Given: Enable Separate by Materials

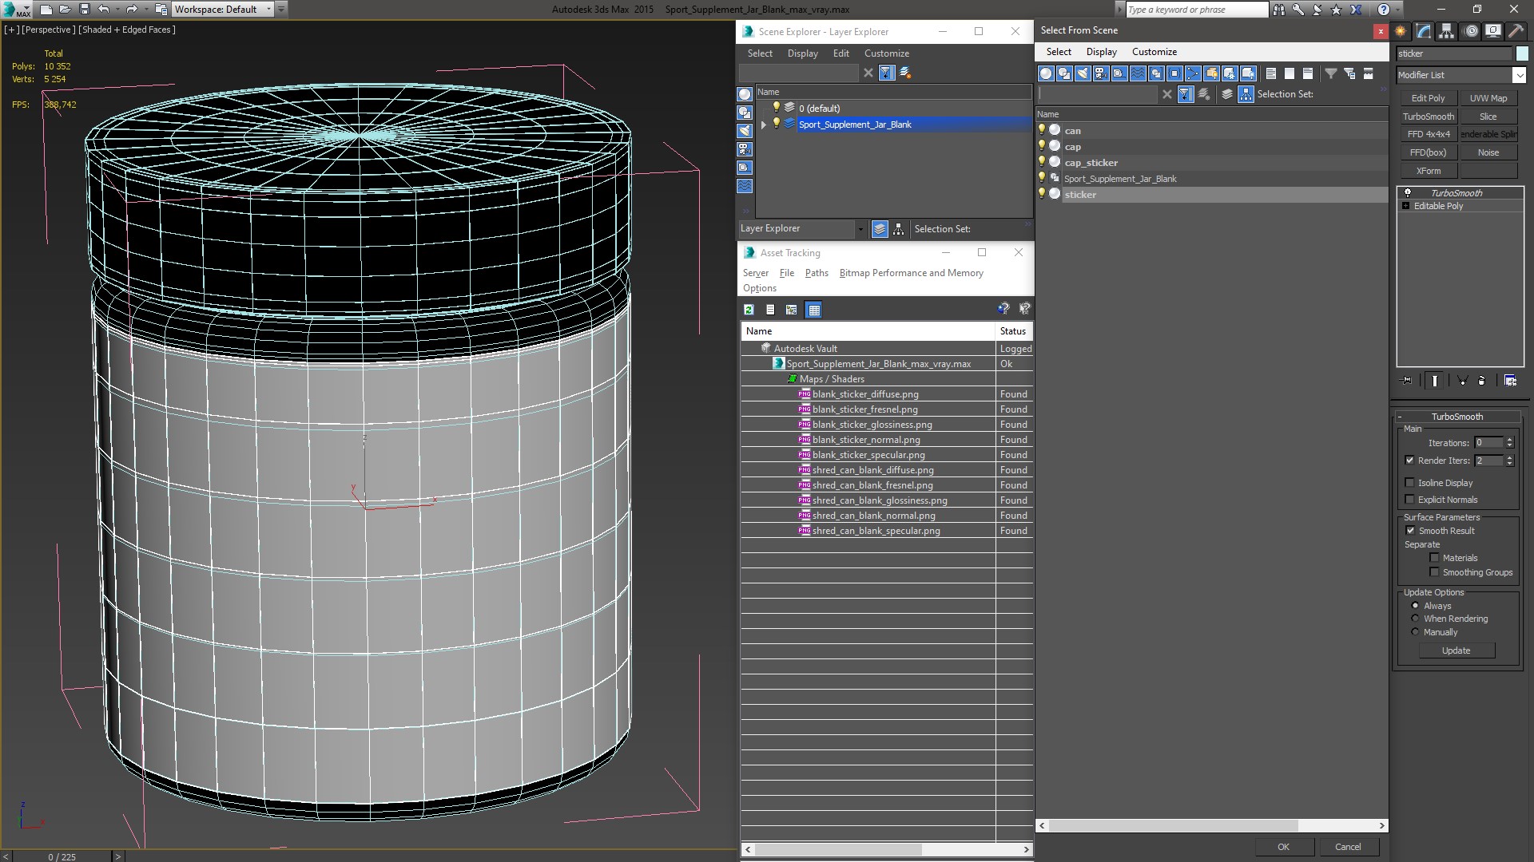Looking at the screenshot, I should [x=1434, y=558].
